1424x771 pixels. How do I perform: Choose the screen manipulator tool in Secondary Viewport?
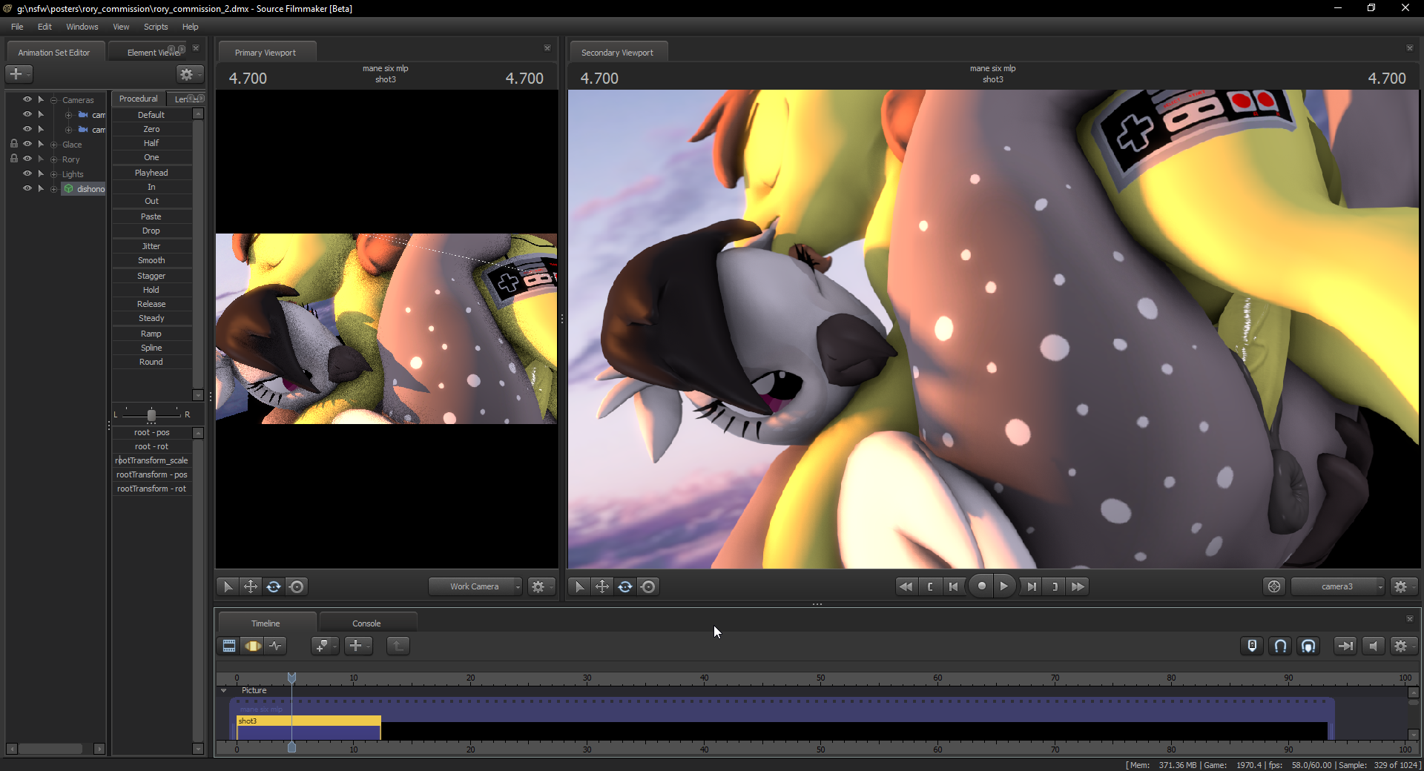(x=648, y=586)
